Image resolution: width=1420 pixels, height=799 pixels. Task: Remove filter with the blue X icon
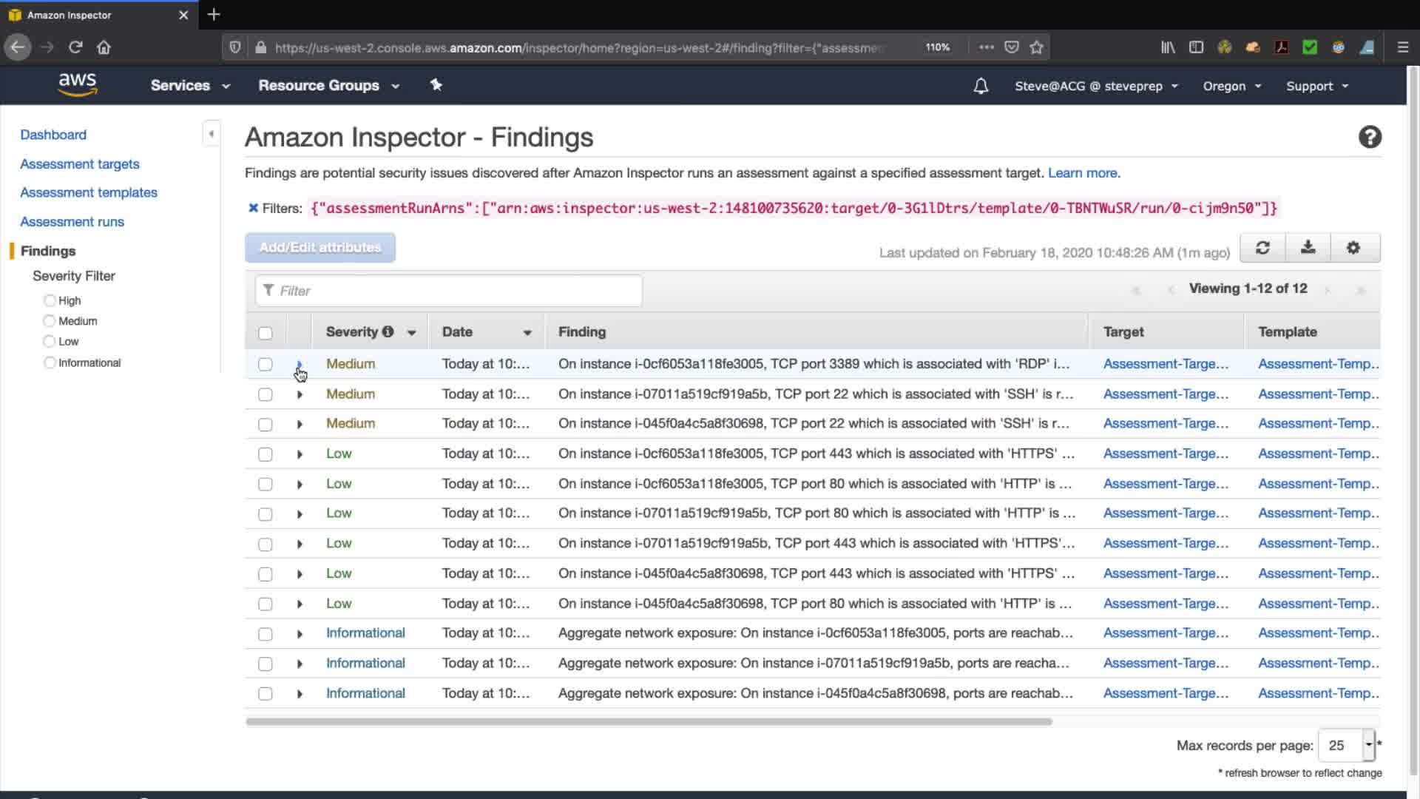point(253,208)
